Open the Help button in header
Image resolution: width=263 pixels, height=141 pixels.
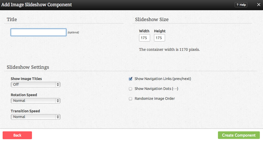click(241, 5)
